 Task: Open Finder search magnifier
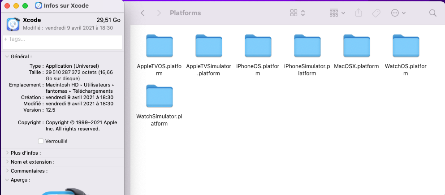click(433, 13)
